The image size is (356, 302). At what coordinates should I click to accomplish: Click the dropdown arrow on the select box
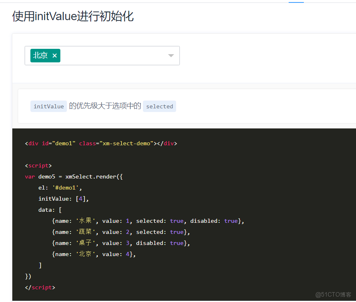[x=171, y=55]
